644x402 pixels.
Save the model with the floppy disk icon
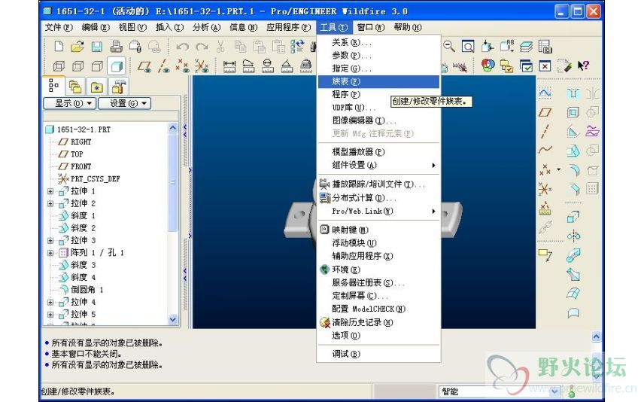point(97,47)
